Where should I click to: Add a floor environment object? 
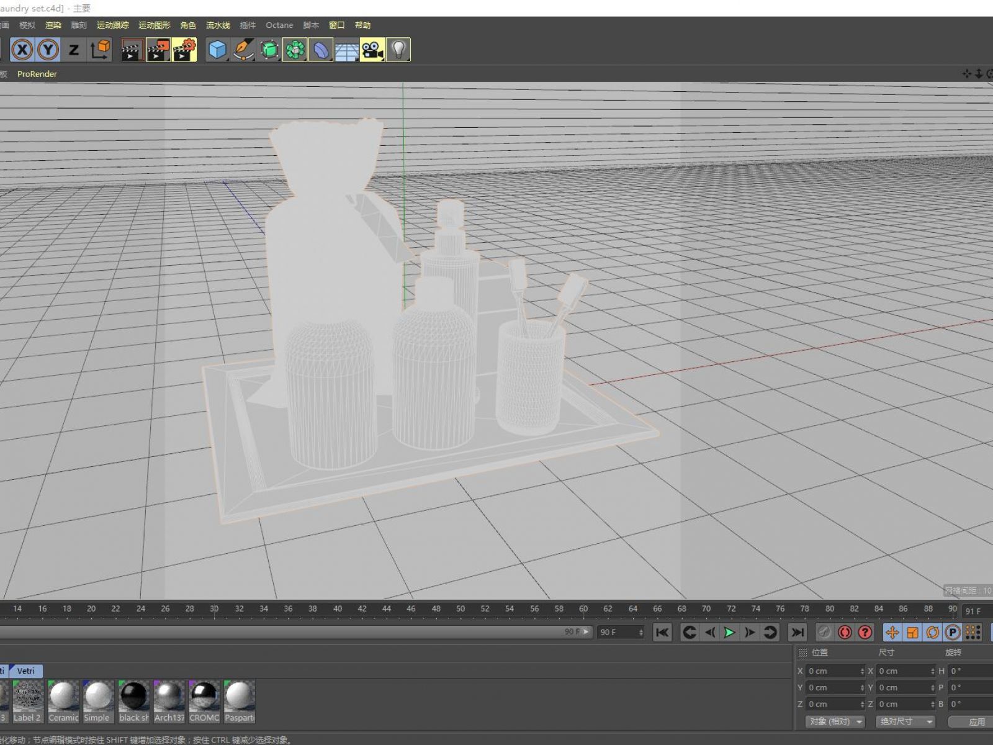pos(346,50)
